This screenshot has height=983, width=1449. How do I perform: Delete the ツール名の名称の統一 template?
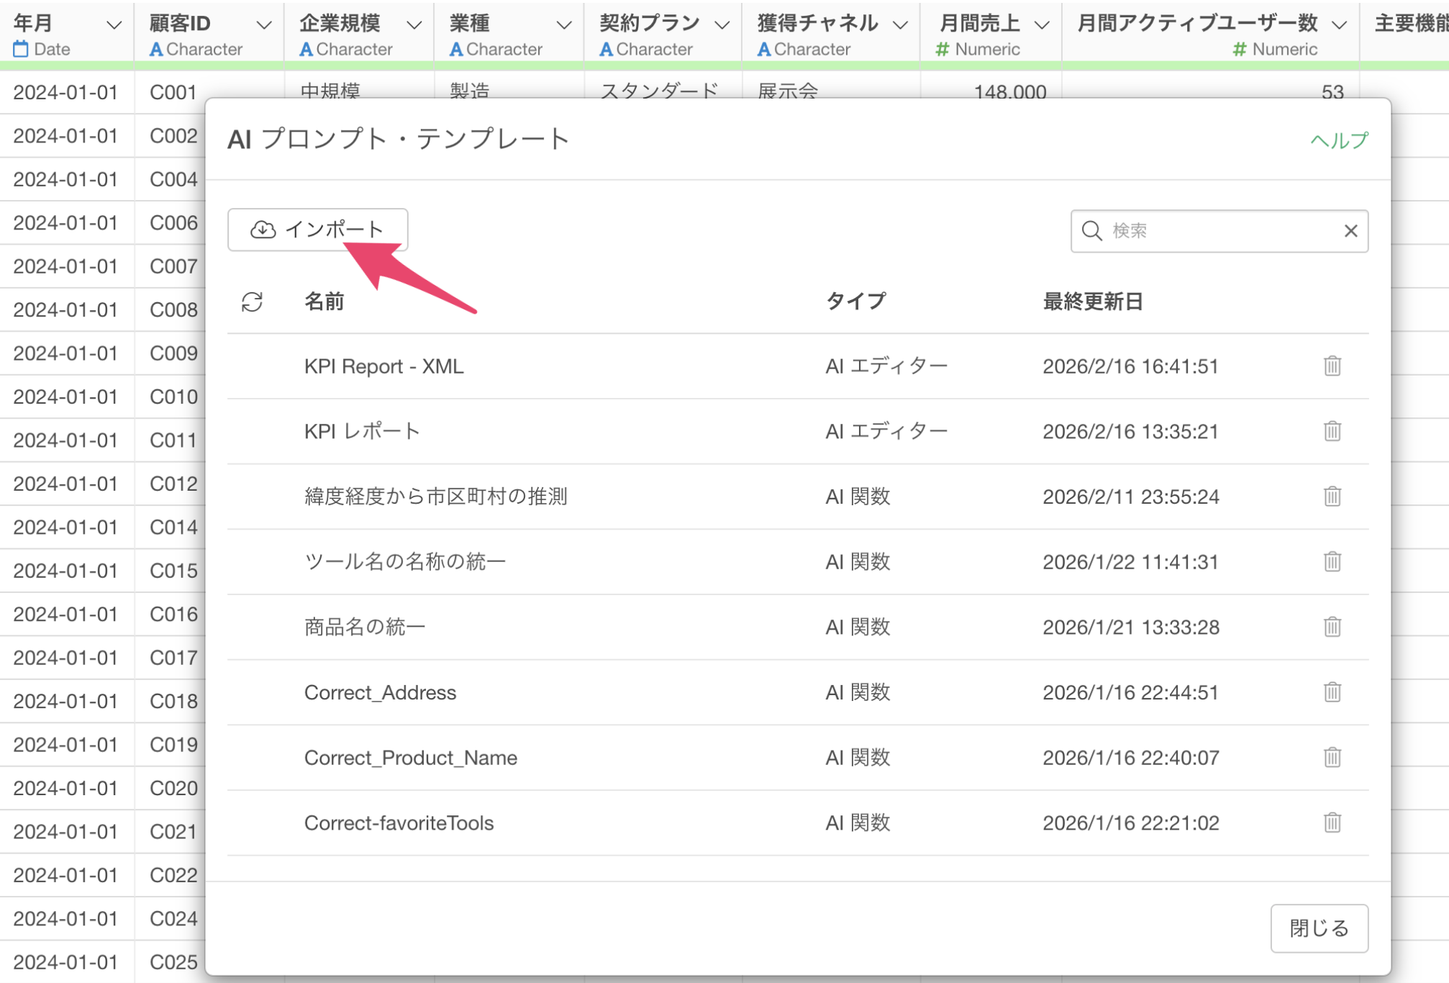point(1332,561)
